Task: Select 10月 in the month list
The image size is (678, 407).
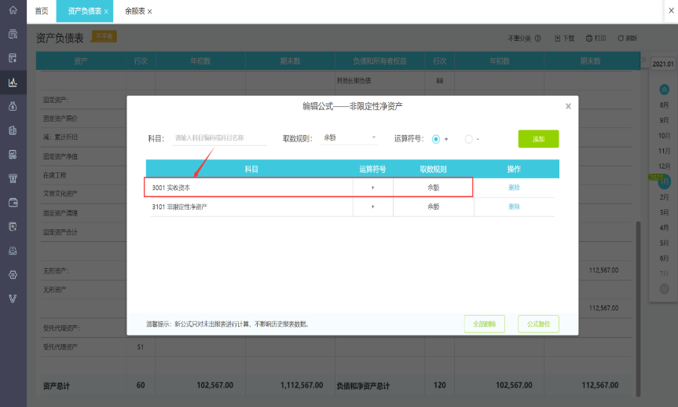Action: [664, 136]
